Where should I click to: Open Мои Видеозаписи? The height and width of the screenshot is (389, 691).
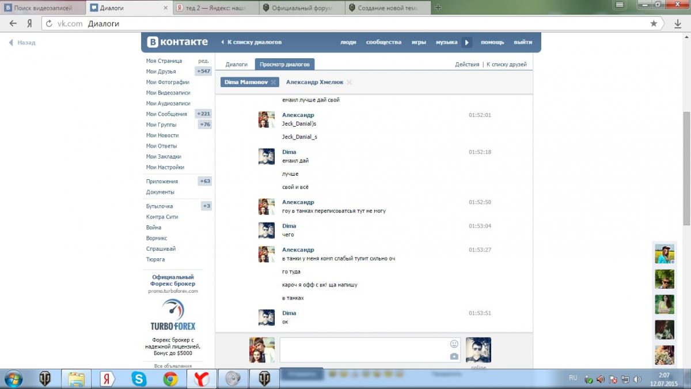coord(168,93)
